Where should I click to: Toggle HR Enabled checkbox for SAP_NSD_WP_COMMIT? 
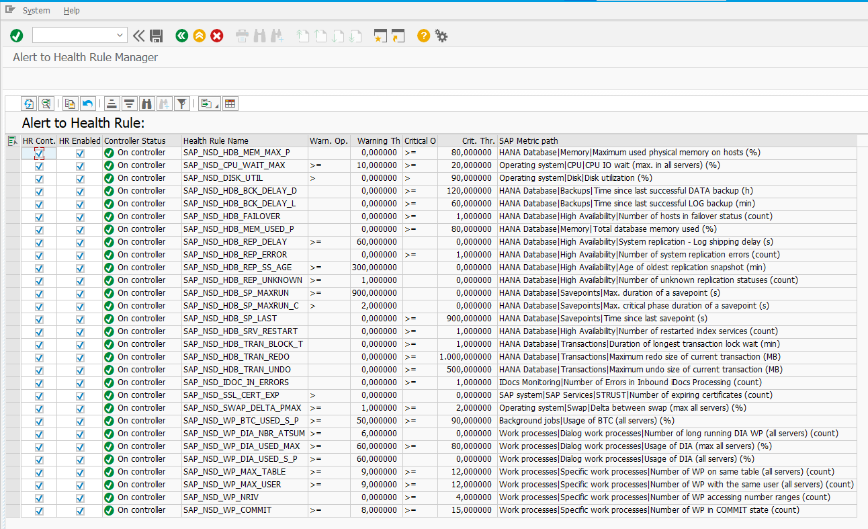coord(80,511)
